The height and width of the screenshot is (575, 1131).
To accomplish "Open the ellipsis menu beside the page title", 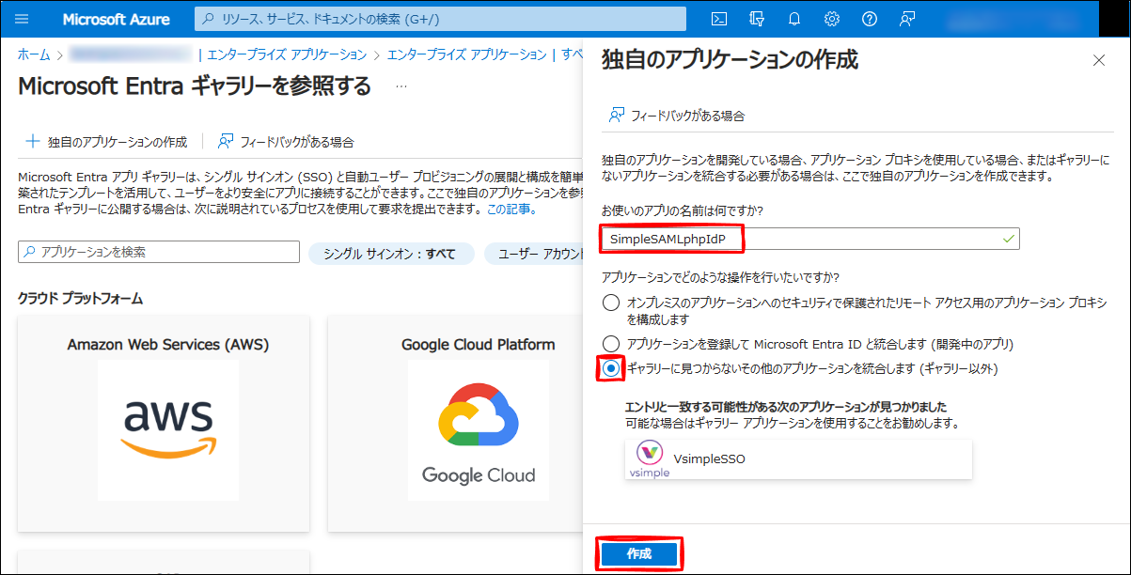I will pos(401,86).
